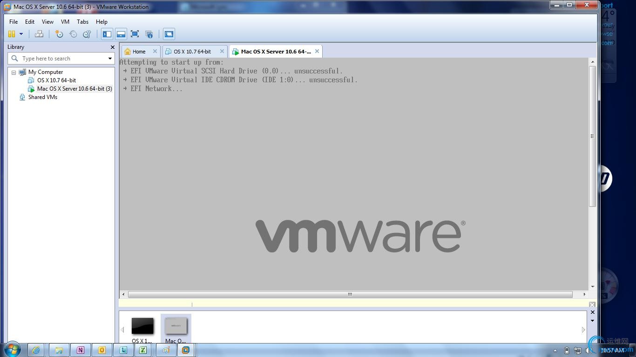The image size is (636, 357).
Task: Click thumbnail bar next arrow
Action: click(583, 330)
